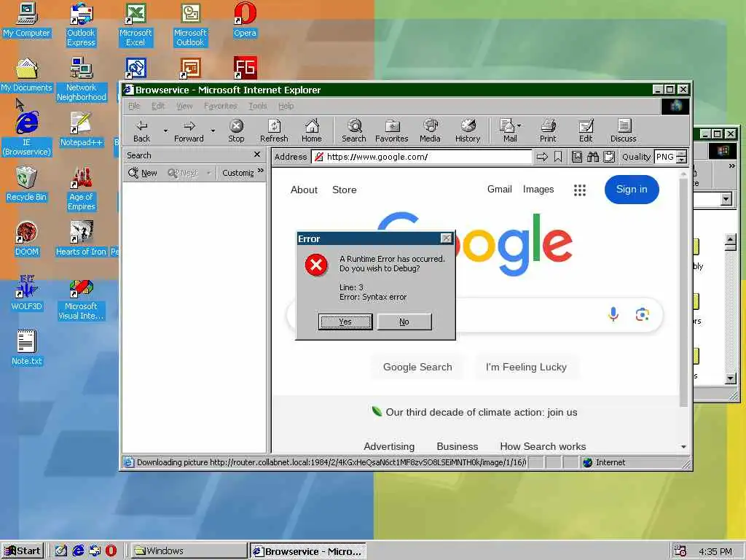Open the Opera desktop shortcut
Screen dimensions: 746x560
[x=245, y=20]
